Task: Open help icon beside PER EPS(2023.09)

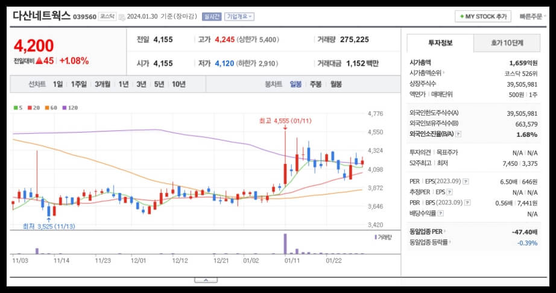Action: (x=466, y=181)
